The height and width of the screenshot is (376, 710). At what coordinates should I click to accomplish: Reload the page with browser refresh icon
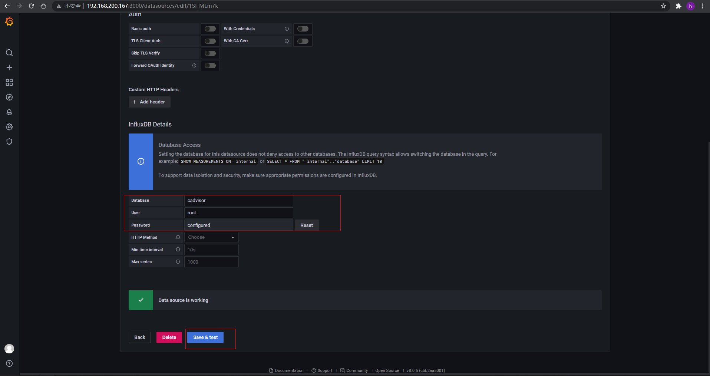32,6
